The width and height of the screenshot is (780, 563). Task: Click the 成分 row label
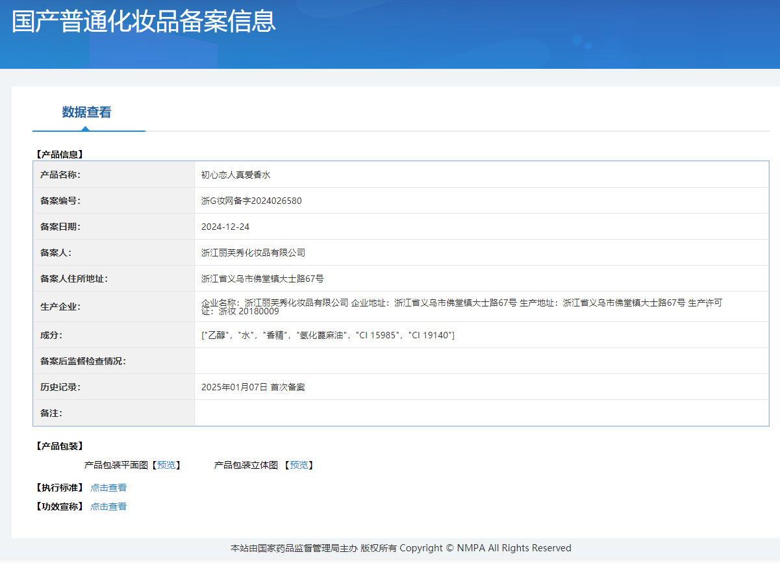51,335
